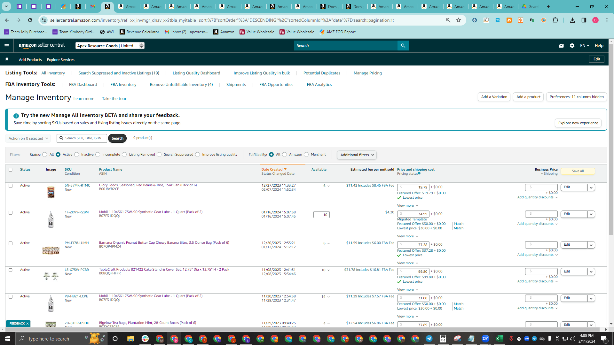Image resolution: width=614 pixels, height=345 pixels.
Task: Select Fulfilled By Amazon radio button
Action: [x=285, y=155]
